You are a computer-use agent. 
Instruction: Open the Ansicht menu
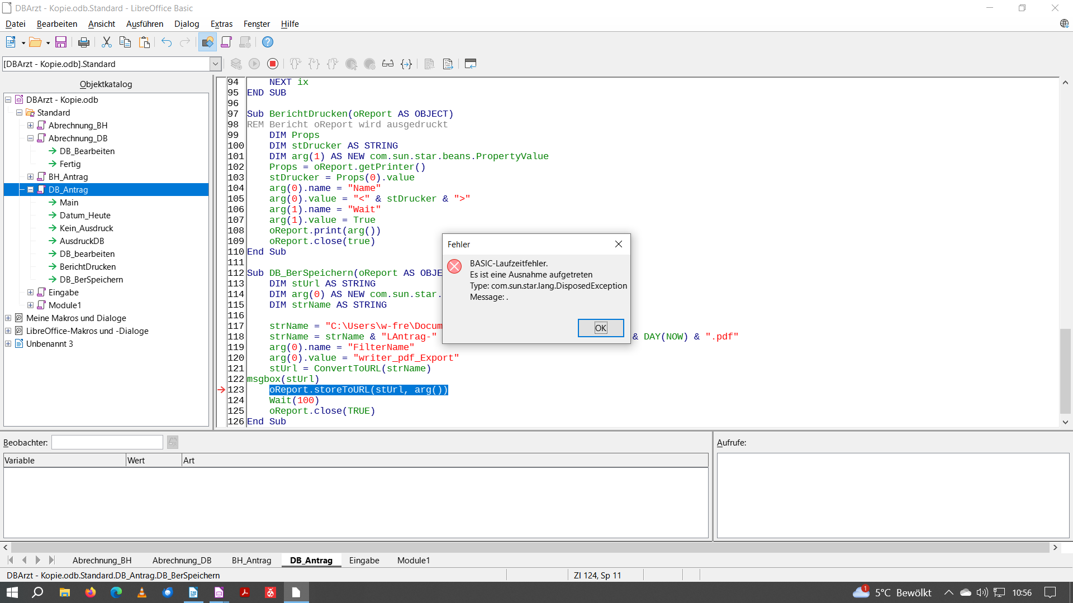coord(102,23)
